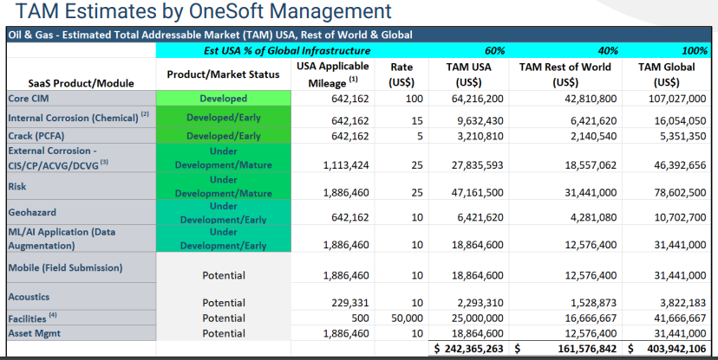Select total TAM USA $ 242,365,263

point(468,349)
